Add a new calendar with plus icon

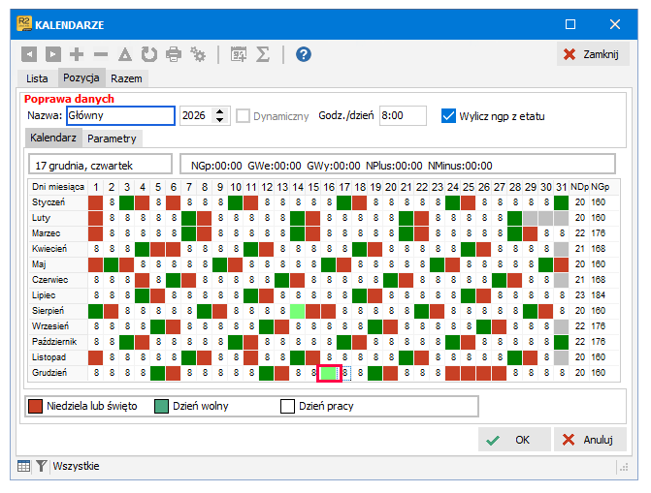click(x=77, y=54)
